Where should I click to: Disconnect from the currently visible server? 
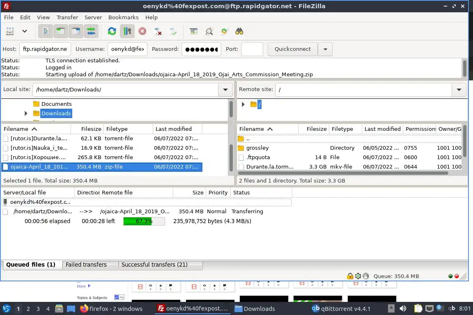tap(158, 31)
